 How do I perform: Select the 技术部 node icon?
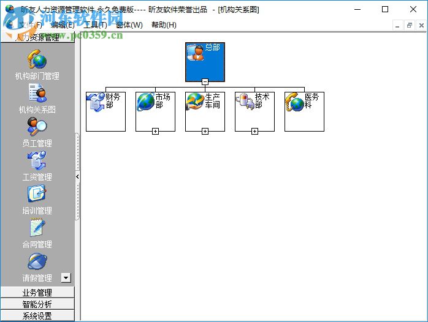[245, 102]
